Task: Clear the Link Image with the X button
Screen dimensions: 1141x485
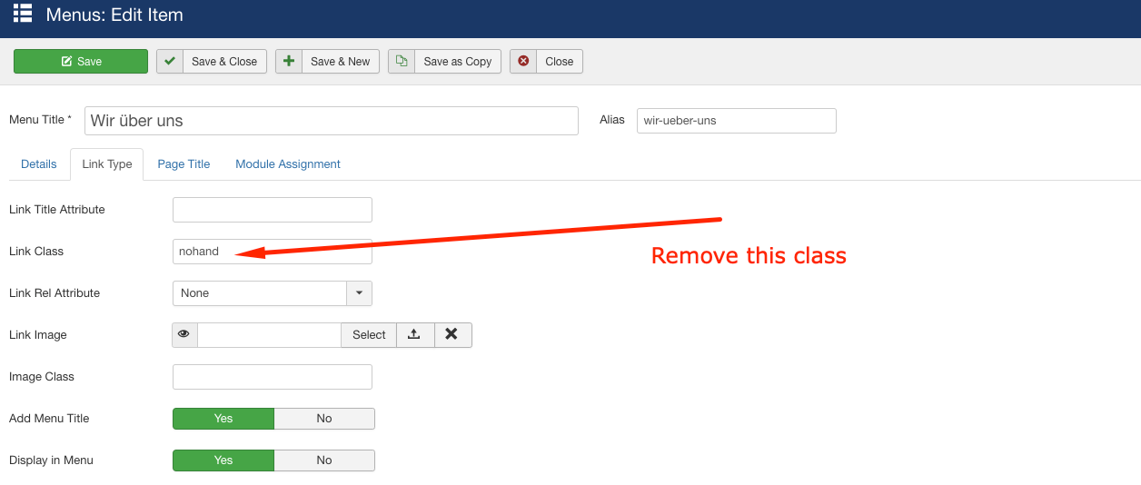Action: (x=451, y=334)
